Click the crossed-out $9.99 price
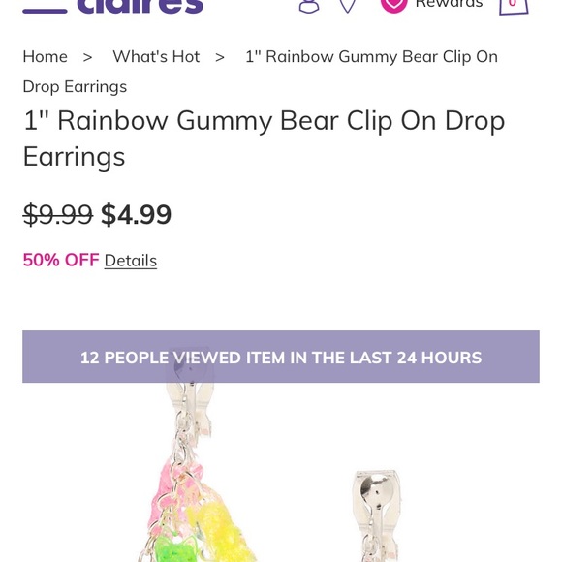Image resolution: width=562 pixels, height=562 pixels. [58, 214]
